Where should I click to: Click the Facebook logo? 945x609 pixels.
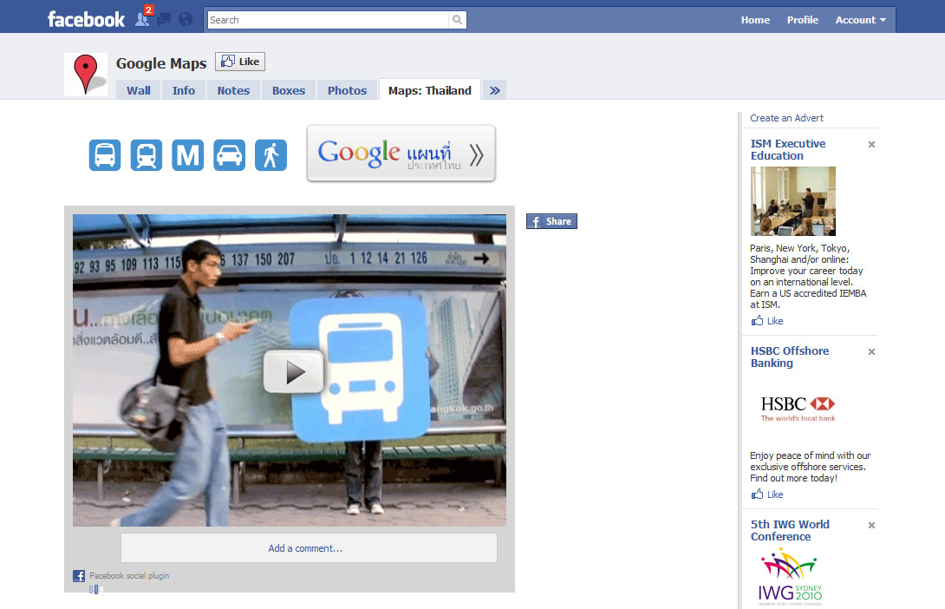(86, 19)
